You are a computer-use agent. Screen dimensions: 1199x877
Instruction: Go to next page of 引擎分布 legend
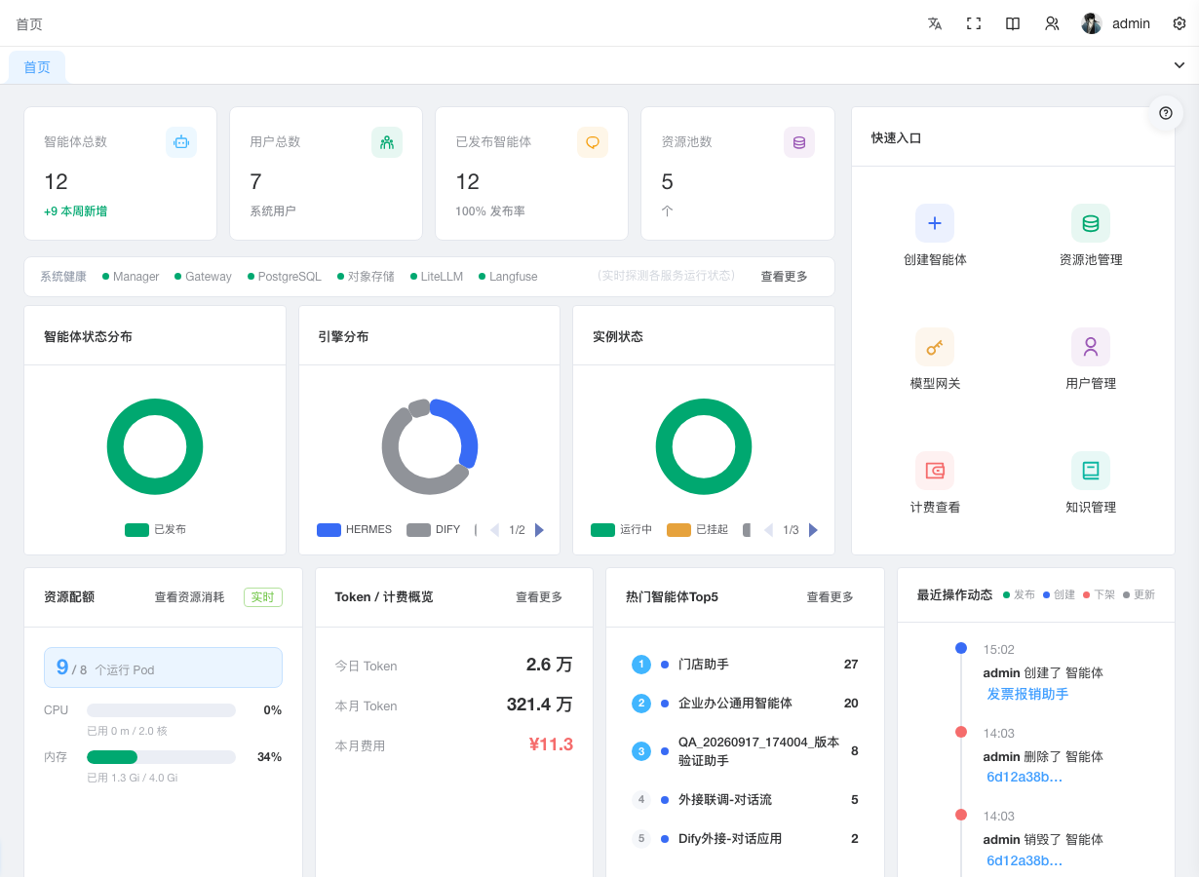[539, 530]
